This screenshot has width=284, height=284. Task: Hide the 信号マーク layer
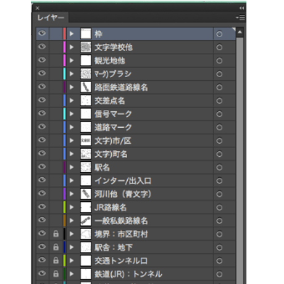(x=42, y=114)
